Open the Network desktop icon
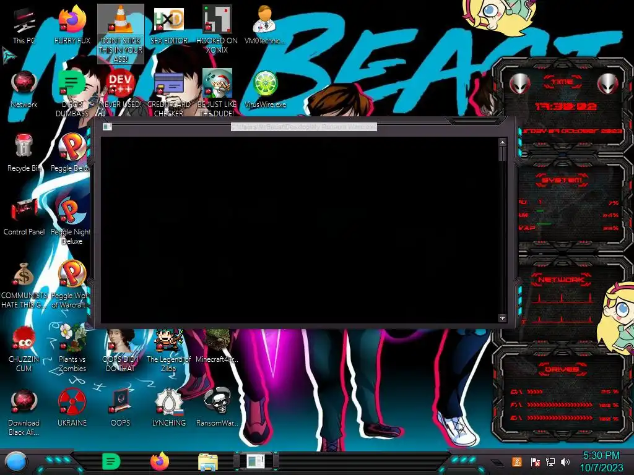 click(24, 89)
